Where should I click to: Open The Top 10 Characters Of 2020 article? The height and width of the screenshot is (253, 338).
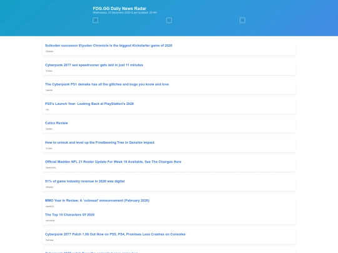coord(69,215)
